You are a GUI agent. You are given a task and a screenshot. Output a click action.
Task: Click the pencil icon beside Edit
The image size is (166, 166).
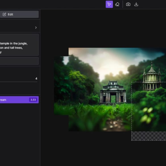coord(4,14)
